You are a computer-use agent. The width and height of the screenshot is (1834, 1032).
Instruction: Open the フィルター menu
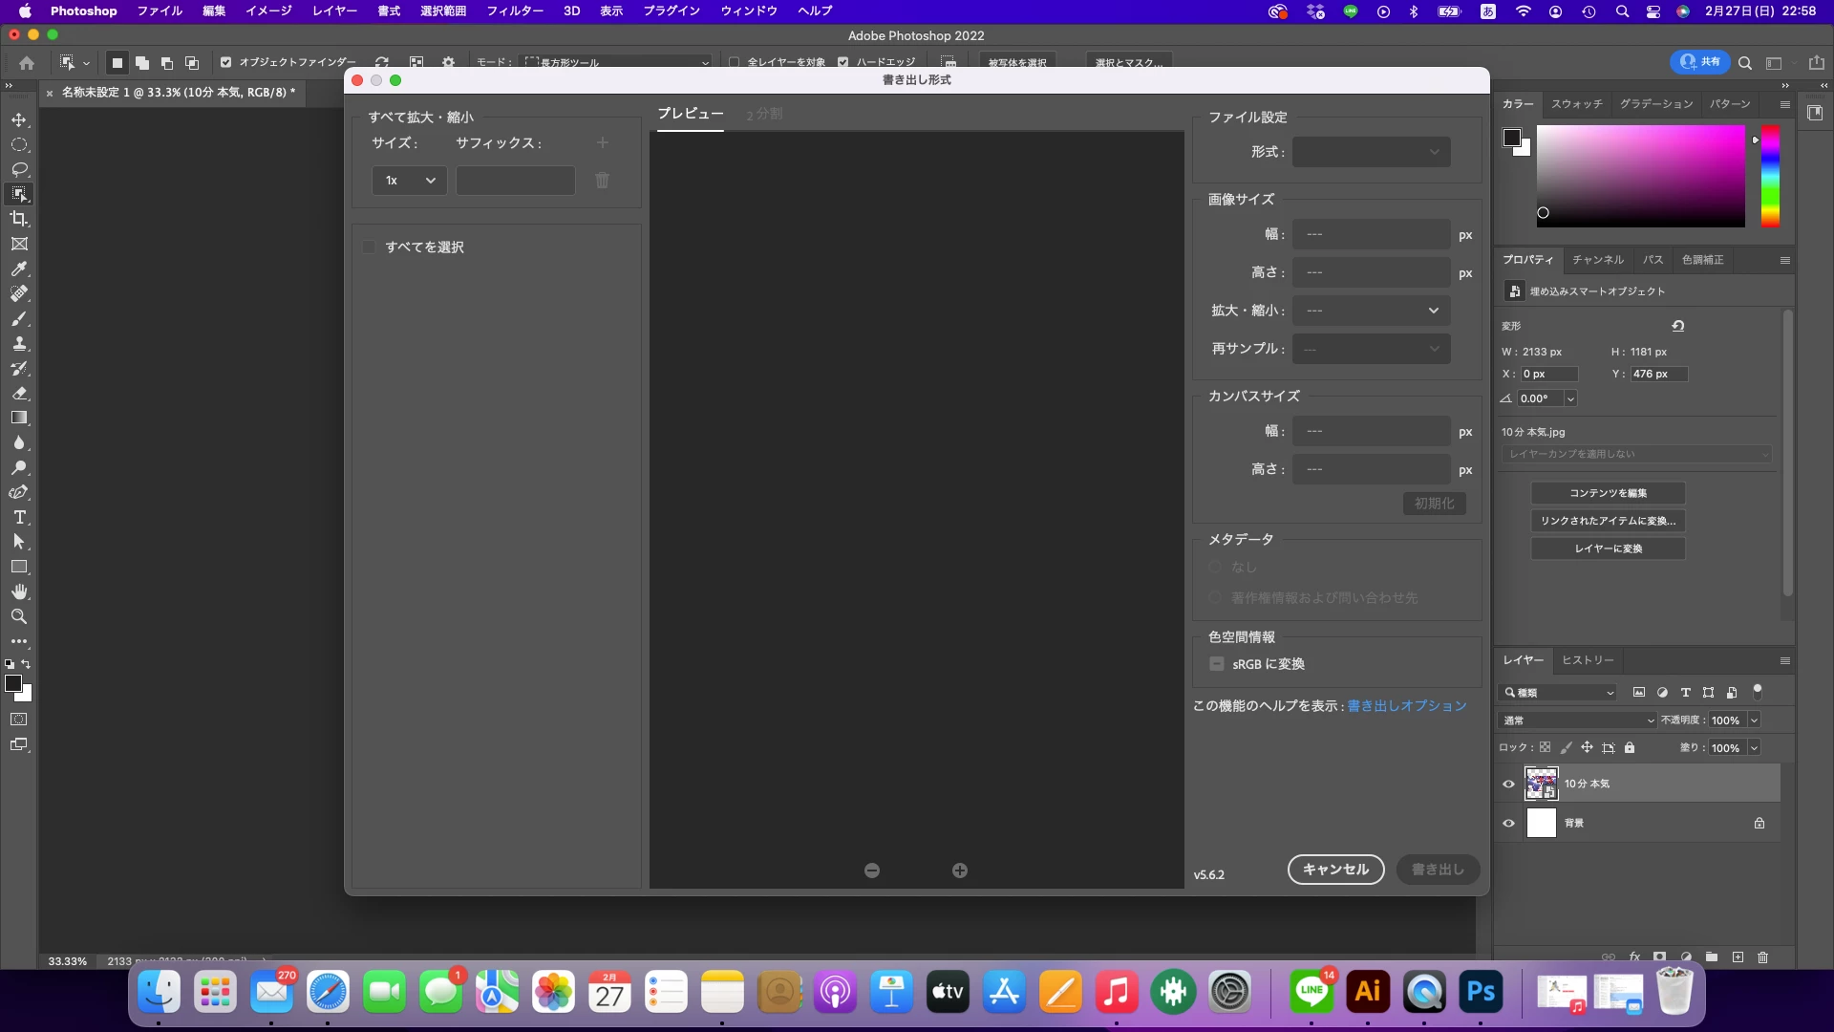tap(515, 11)
